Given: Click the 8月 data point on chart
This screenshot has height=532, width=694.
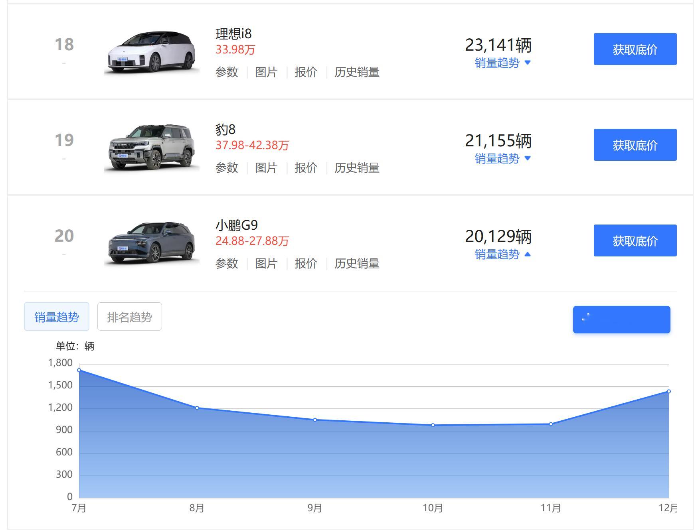Looking at the screenshot, I should click(197, 408).
